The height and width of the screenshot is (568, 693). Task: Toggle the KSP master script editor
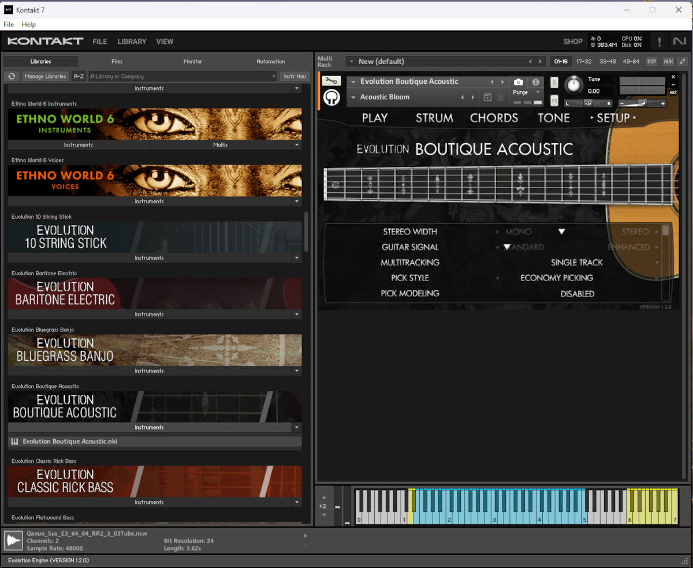pyautogui.click(x=651, y=61)
